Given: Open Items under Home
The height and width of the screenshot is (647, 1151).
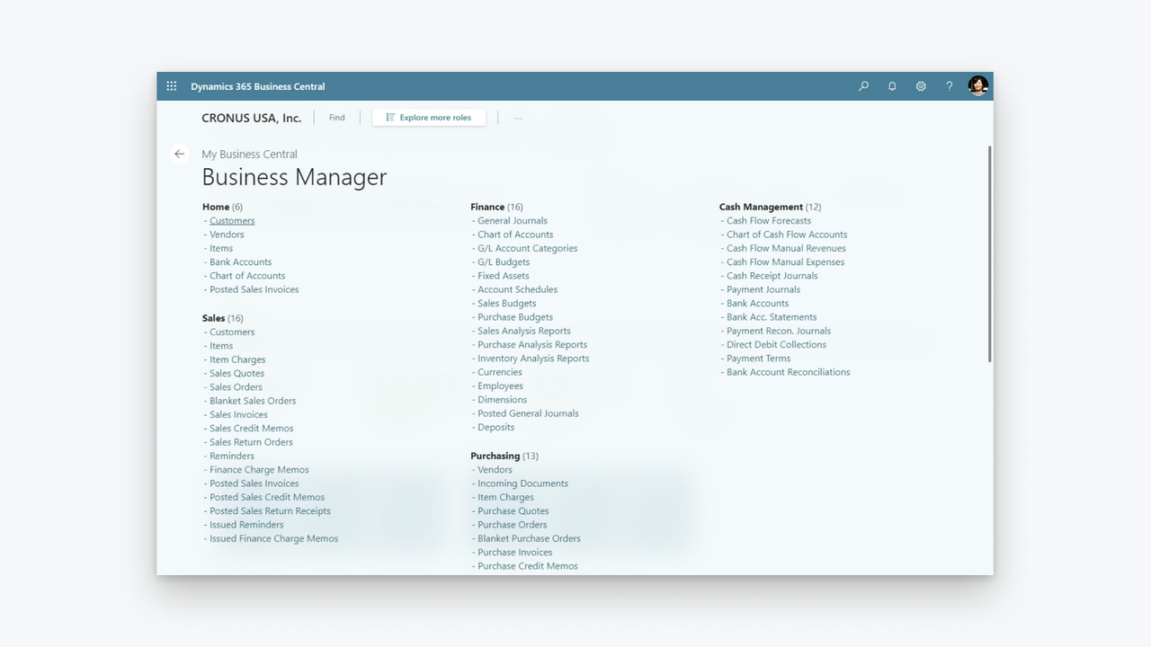Looking at the screenshot, I should coord(221,248).
